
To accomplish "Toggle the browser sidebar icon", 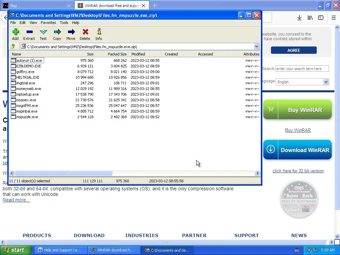I will [x=321, y=18].
